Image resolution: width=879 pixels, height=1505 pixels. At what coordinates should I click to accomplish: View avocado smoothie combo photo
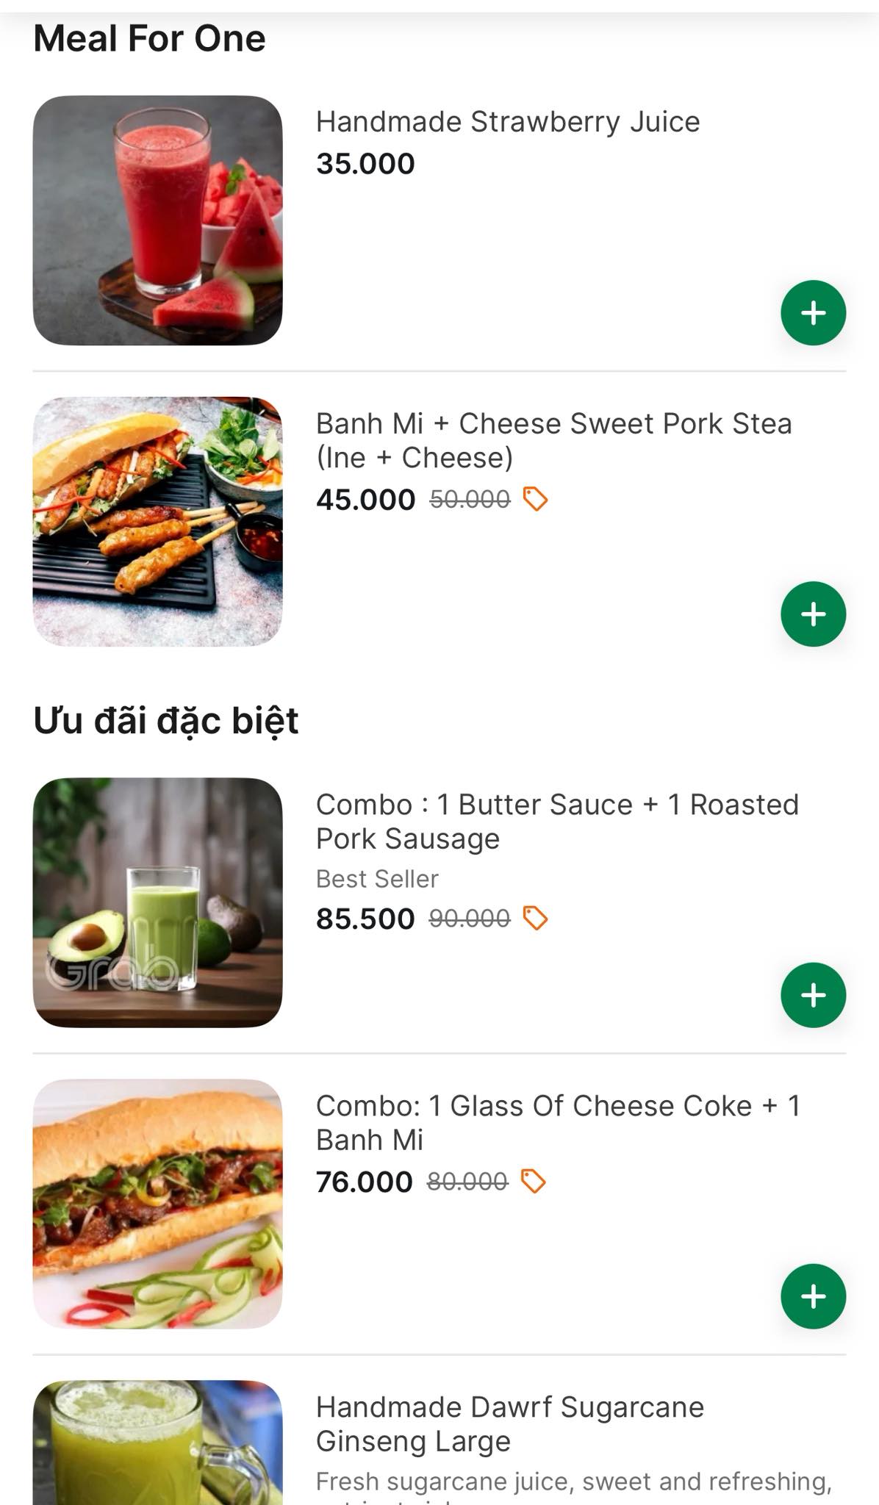pos(157,902)
